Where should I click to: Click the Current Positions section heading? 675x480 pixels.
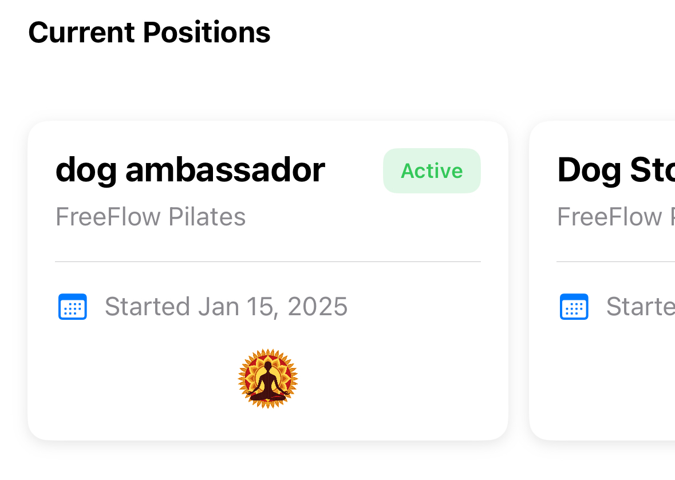tap(149, 33)
